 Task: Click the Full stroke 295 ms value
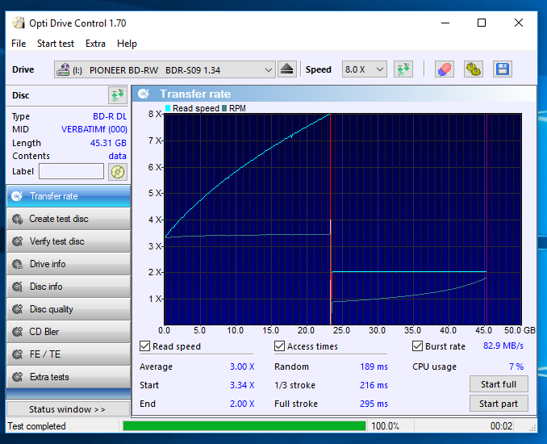374,404
